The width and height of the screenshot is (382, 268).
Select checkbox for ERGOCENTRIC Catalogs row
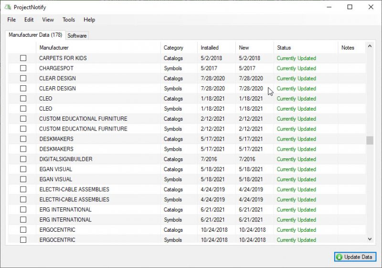(x=23, y=230)
